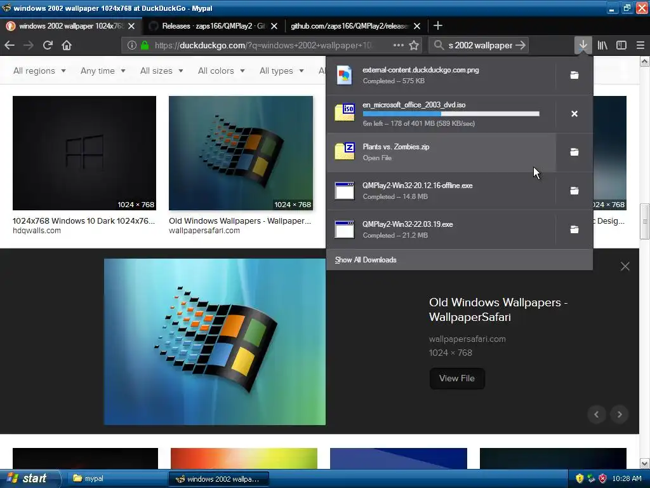Switch to Releases zaps166/QMPlay2 tab
Viewport: 650px width, 488px height.
click(213, 25)
